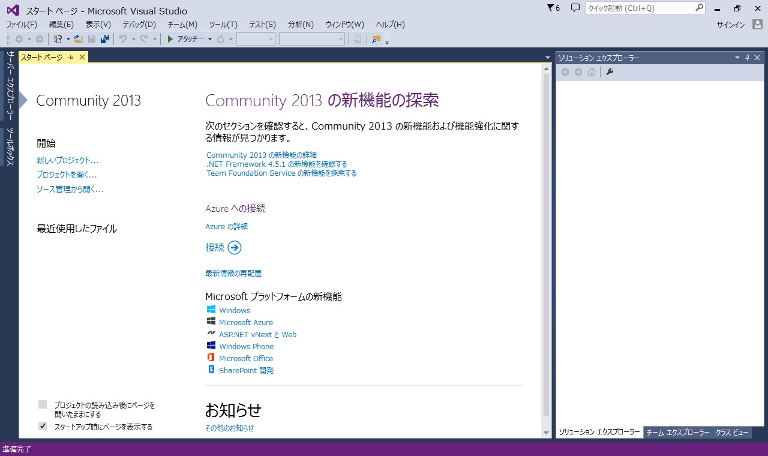
Task: Open the ツールボックス side tab
Action: coord(10,146)
